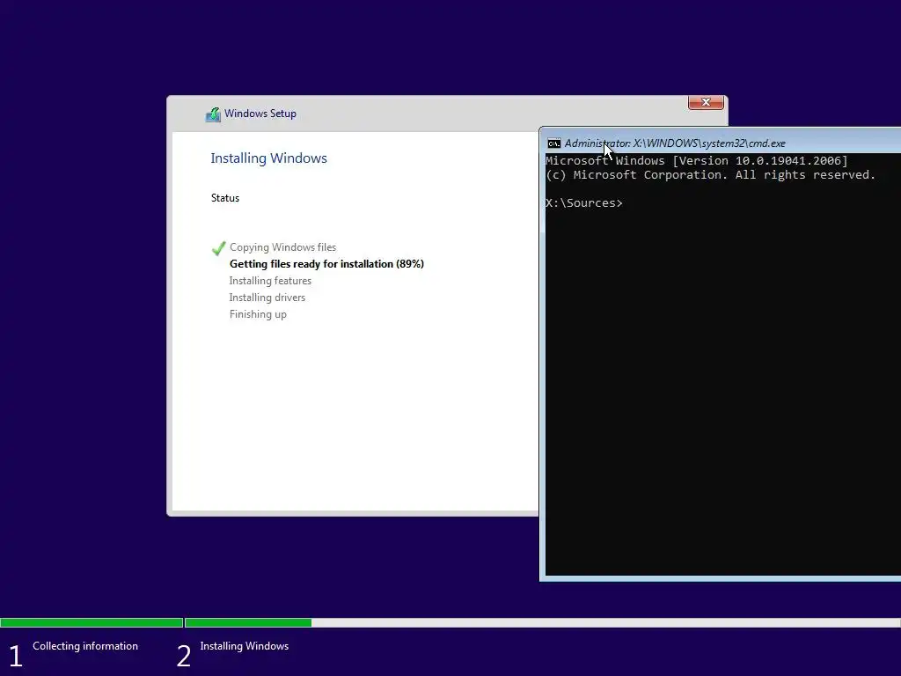This screenshot has height=676, width=901.
Task: Click the Installing Windows bottom progress bar
Action: coord(542,622)
